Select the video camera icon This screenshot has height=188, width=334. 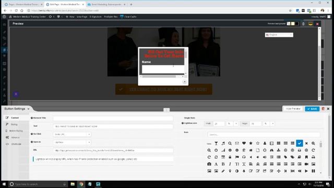click(306, 164)
